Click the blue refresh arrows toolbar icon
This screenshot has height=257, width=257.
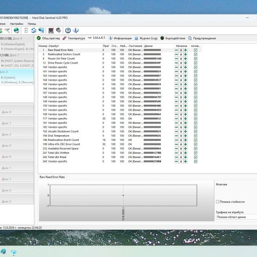coord(33,30)
